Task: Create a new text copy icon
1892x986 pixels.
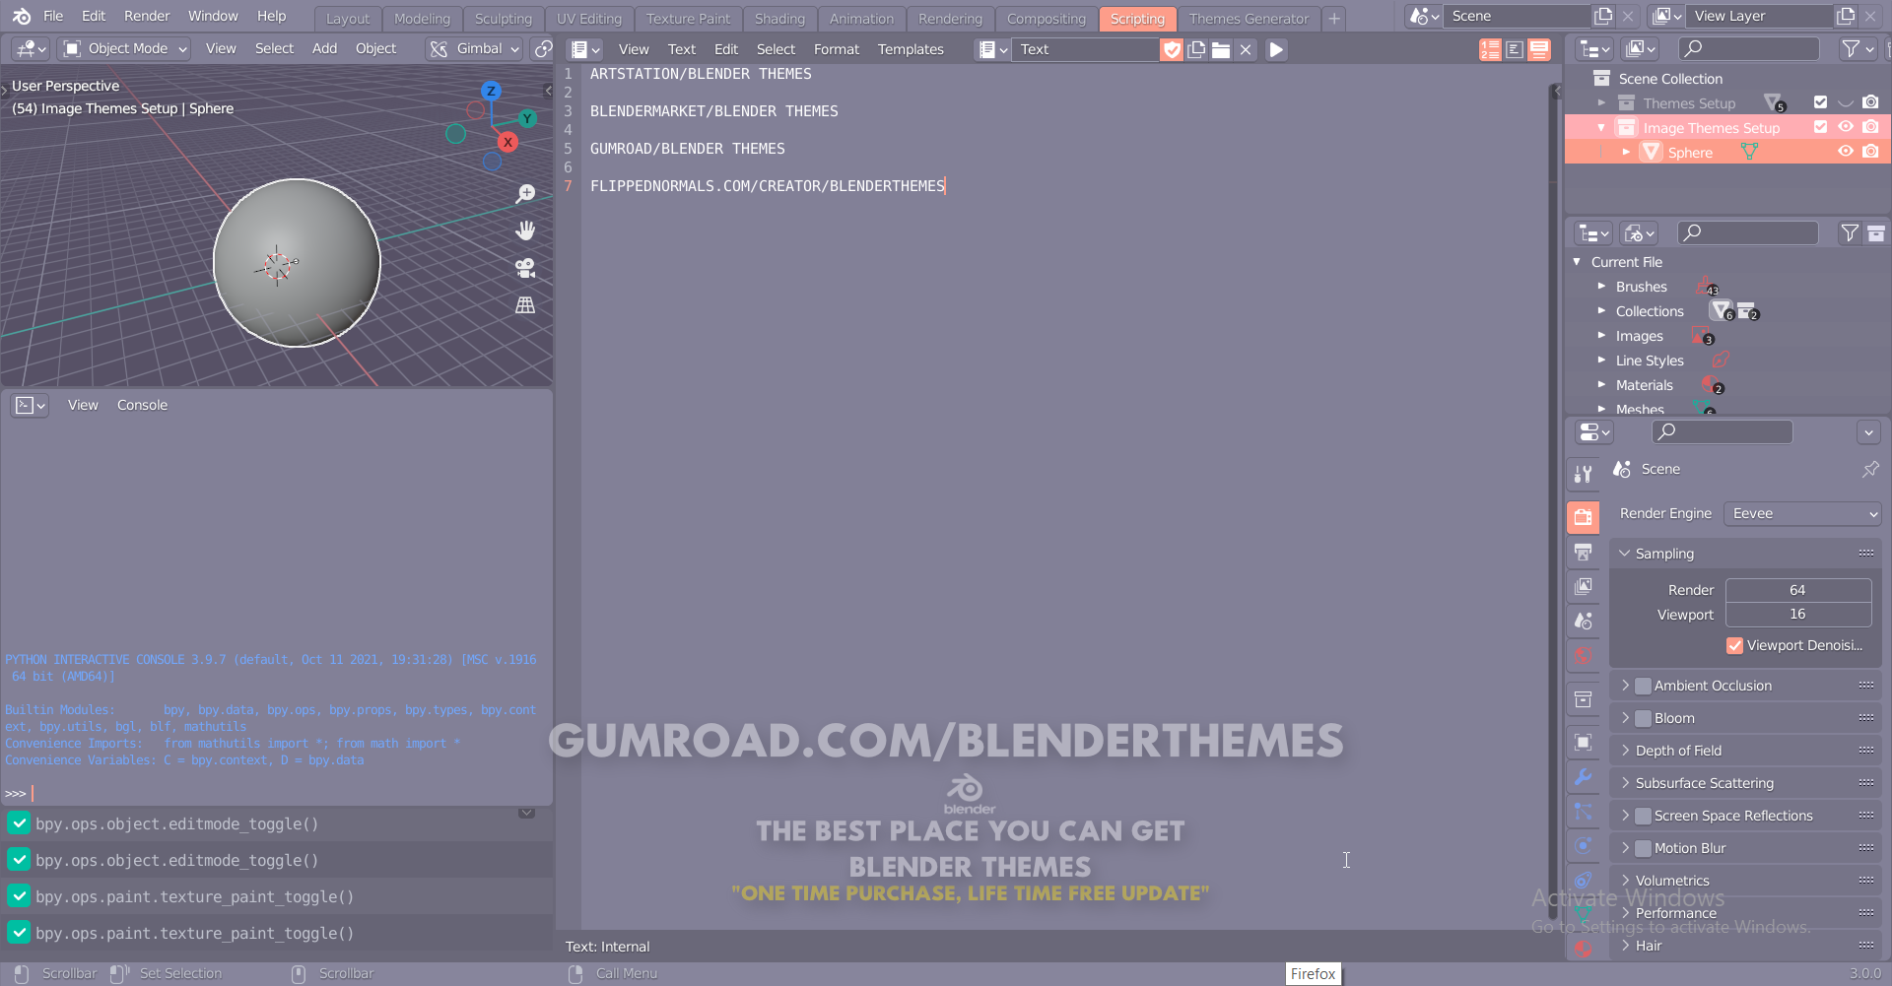Action: [x=1196, y=49]
